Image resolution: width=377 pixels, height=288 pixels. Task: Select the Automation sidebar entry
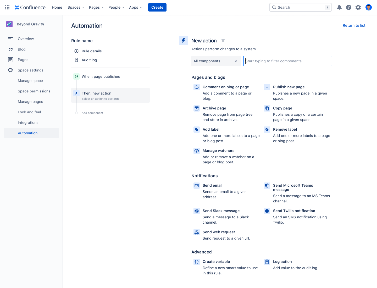tap(27, 133)
